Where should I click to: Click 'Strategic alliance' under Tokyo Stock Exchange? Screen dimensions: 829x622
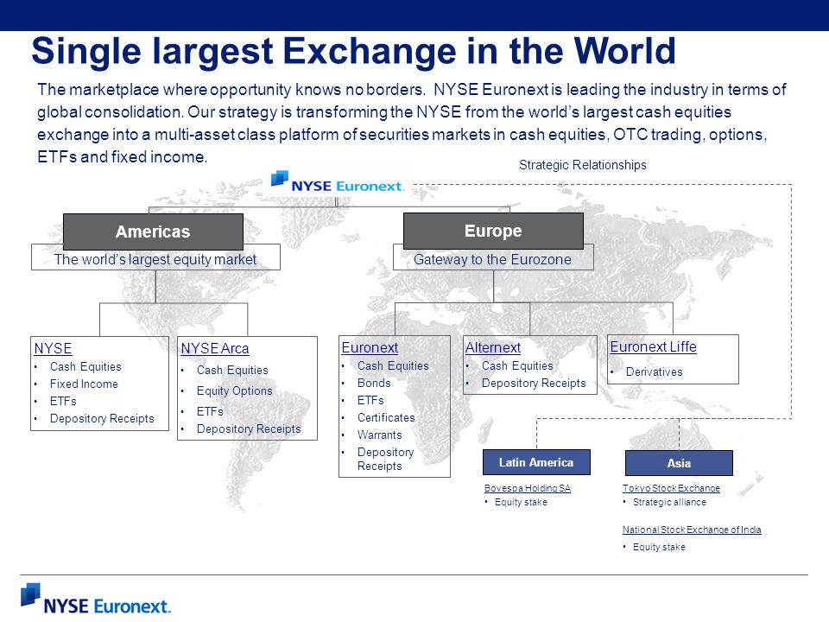[669, 502]
